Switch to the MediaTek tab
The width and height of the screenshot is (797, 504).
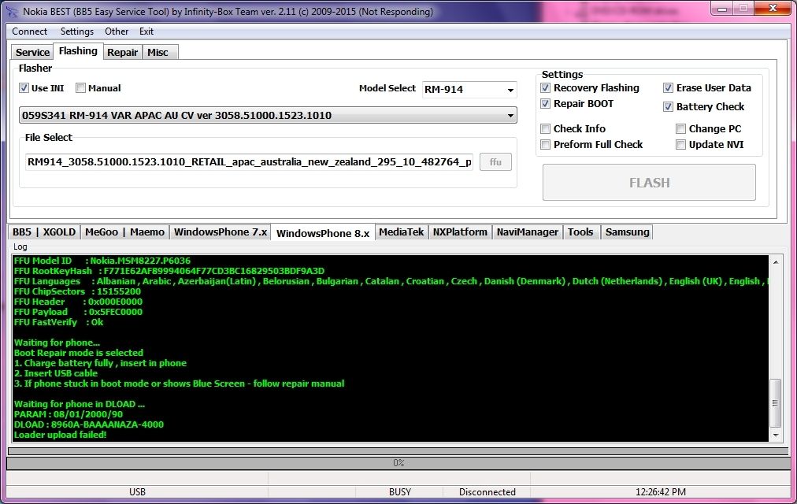402,232
